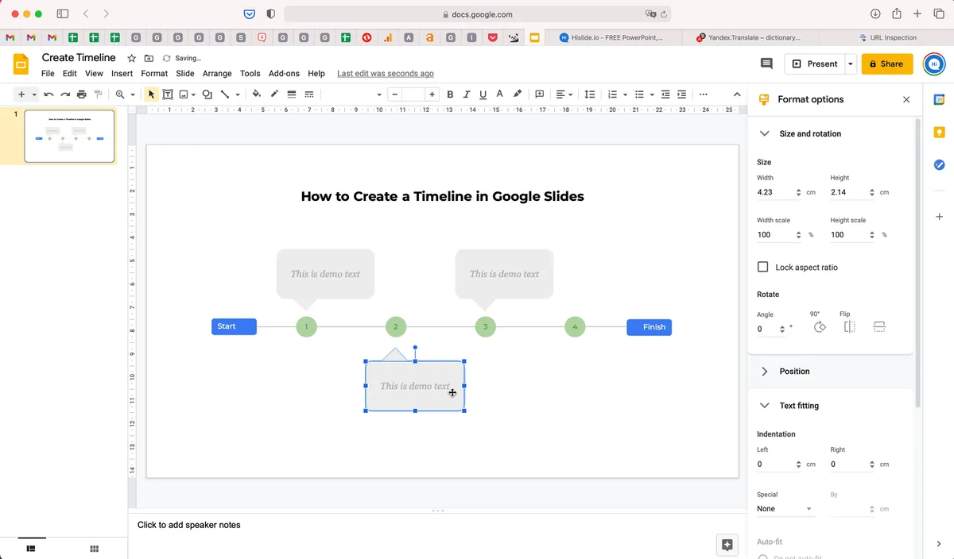Start the slideshow with Present button

click(x=815, y=64)
